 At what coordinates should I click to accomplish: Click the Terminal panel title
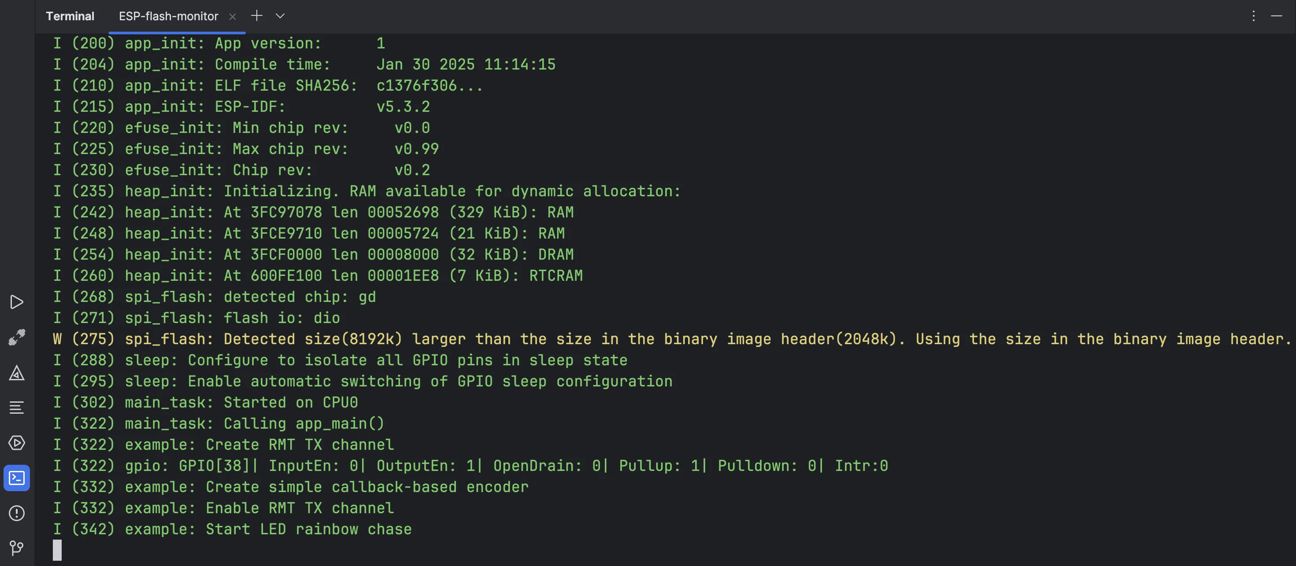pyautogui.click(x=70, y=16)
